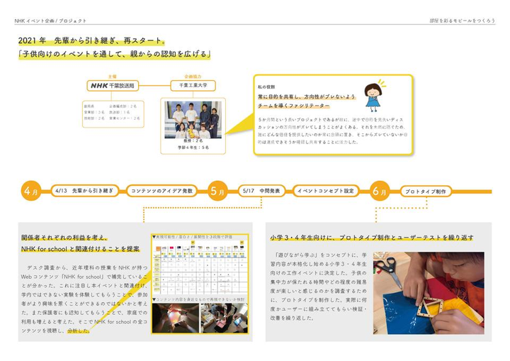510x361 pixels.
Task: Click the girl character illustration
Action: [374, 96]
